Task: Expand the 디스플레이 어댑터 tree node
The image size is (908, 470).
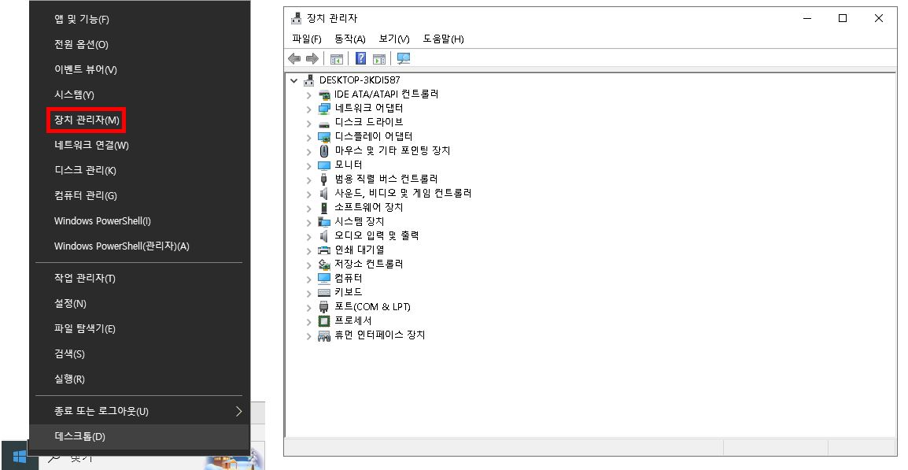Action: tap(307, 135)
